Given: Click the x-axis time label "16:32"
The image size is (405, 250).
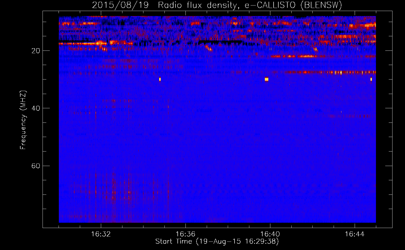Looking at the screenshot, I should [x=101, y=234].
